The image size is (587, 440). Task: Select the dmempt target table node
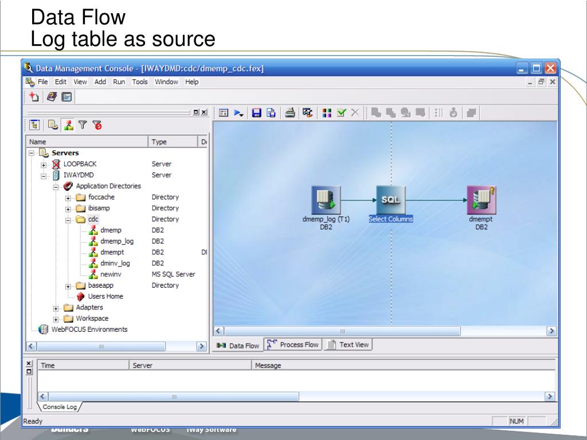tap(482, 200)
